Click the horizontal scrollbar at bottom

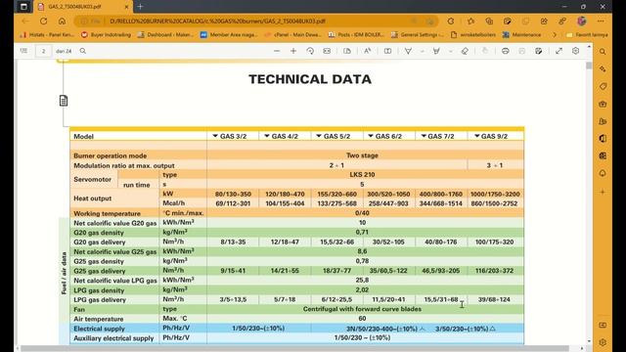[295, 348]
